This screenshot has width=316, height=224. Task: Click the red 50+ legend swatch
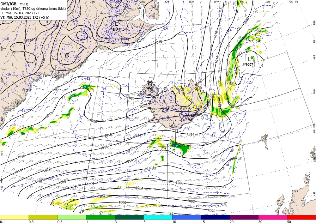coord(301,217)
